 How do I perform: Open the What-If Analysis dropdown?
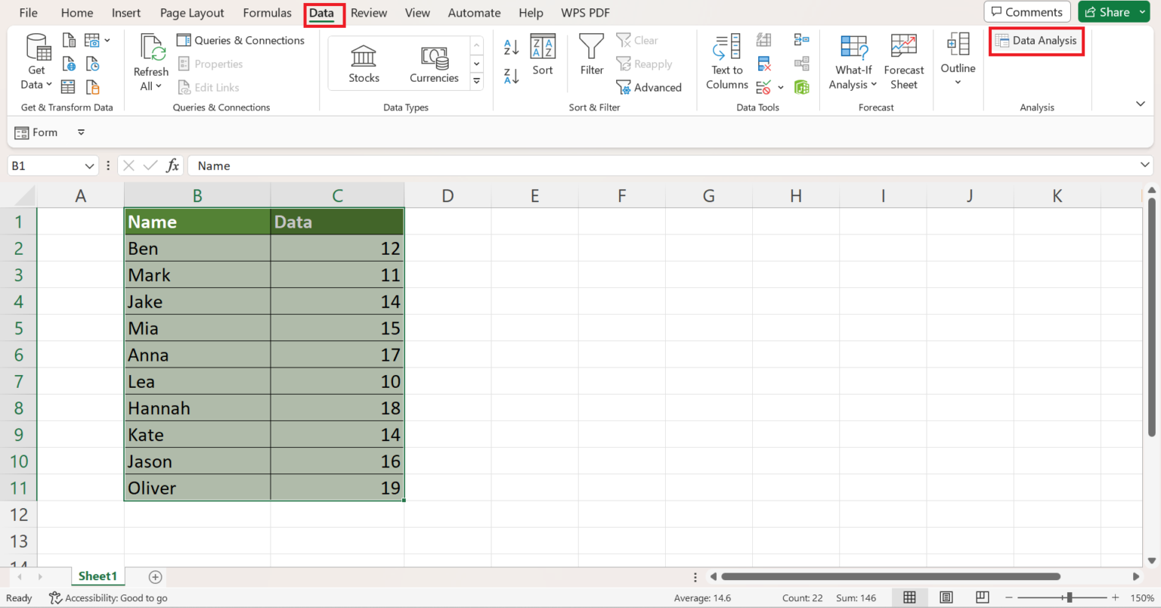[853, 62]
